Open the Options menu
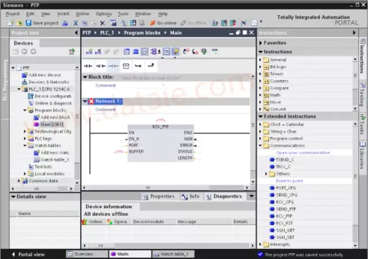This screenshot has height=259, width=368. tap(103, 13)
